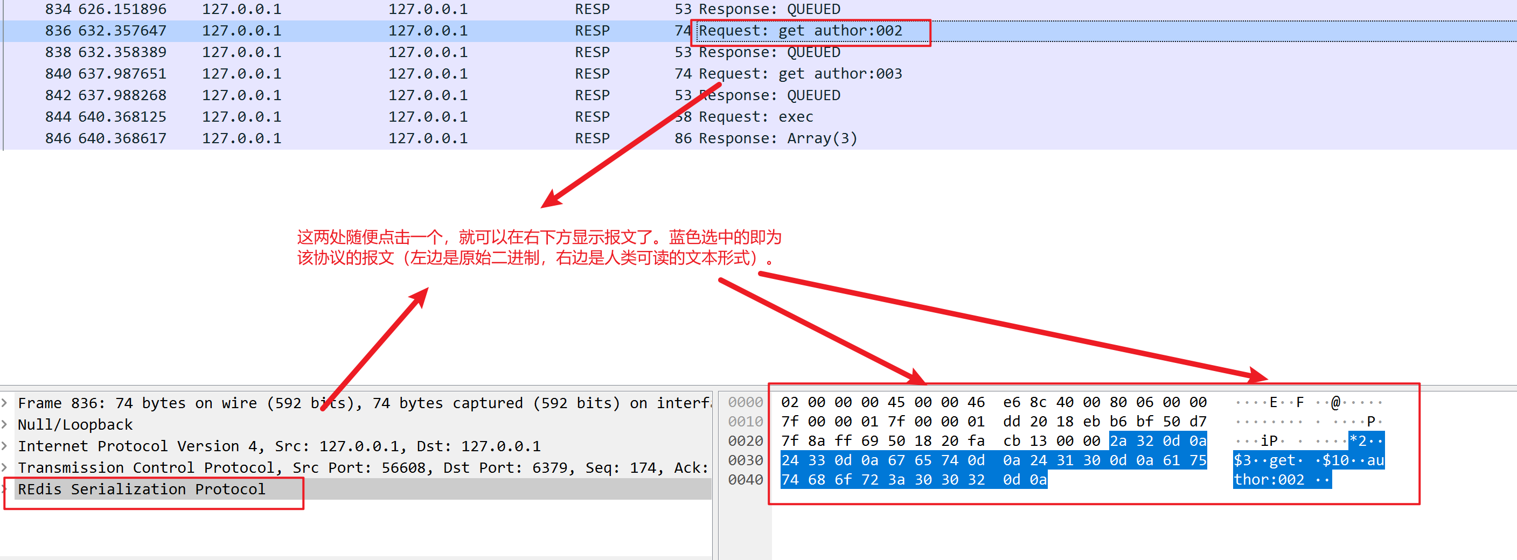Expand the Frame 836 tree node

pyautogui.click(x=5, y=403)
